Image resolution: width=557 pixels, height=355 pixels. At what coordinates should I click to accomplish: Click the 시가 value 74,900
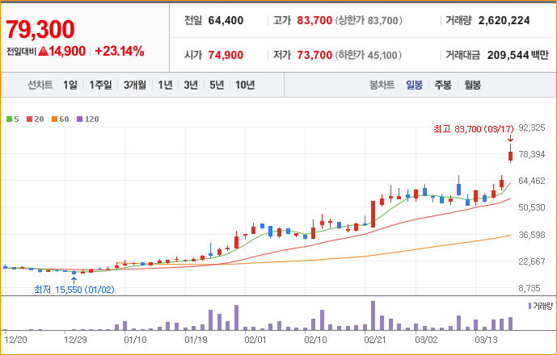click(x=226, y=55)
